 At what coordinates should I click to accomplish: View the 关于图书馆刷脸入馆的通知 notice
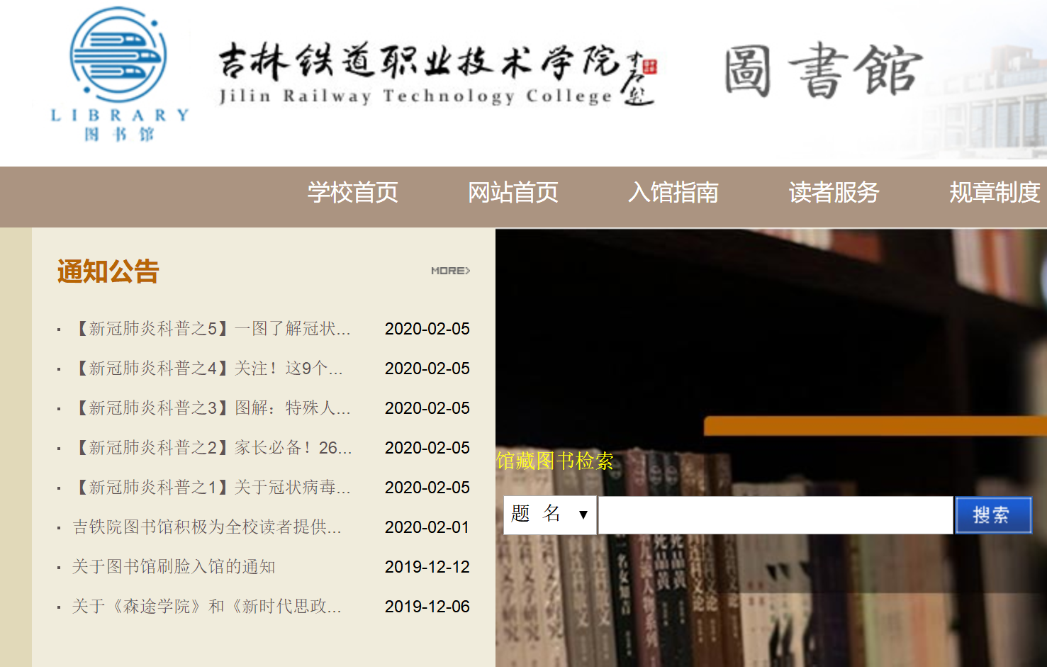(174, 567)
